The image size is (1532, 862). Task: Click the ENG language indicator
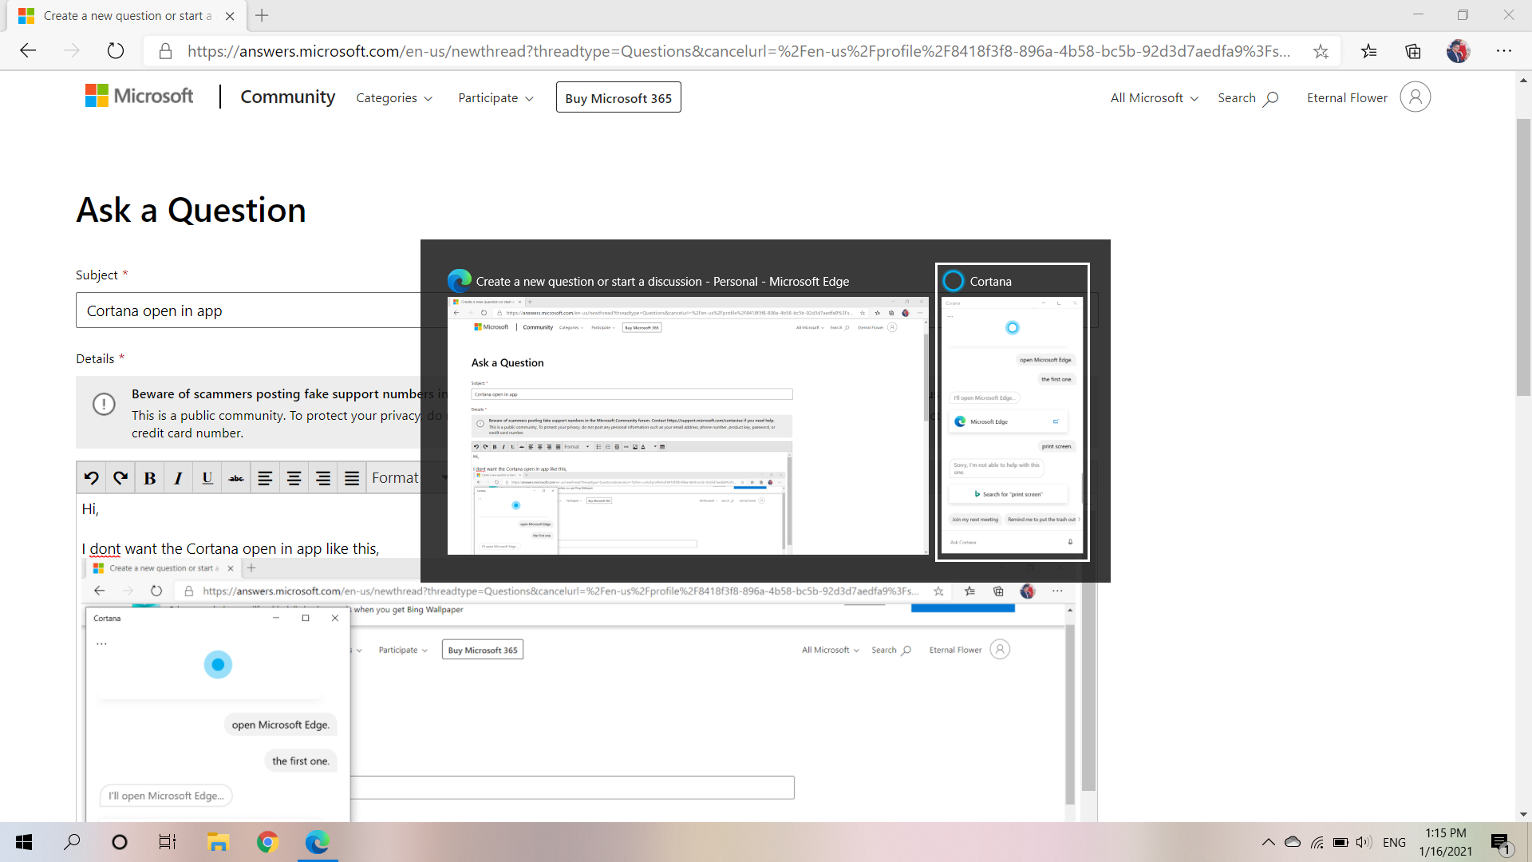[x=1394, y=842]
